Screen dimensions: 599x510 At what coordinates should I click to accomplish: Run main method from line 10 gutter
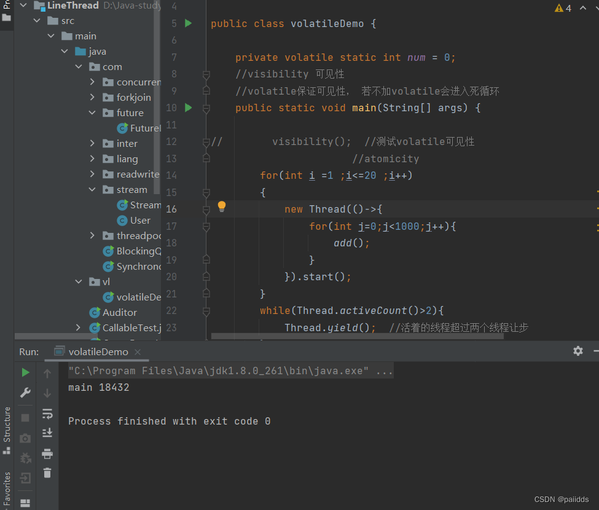189,108
